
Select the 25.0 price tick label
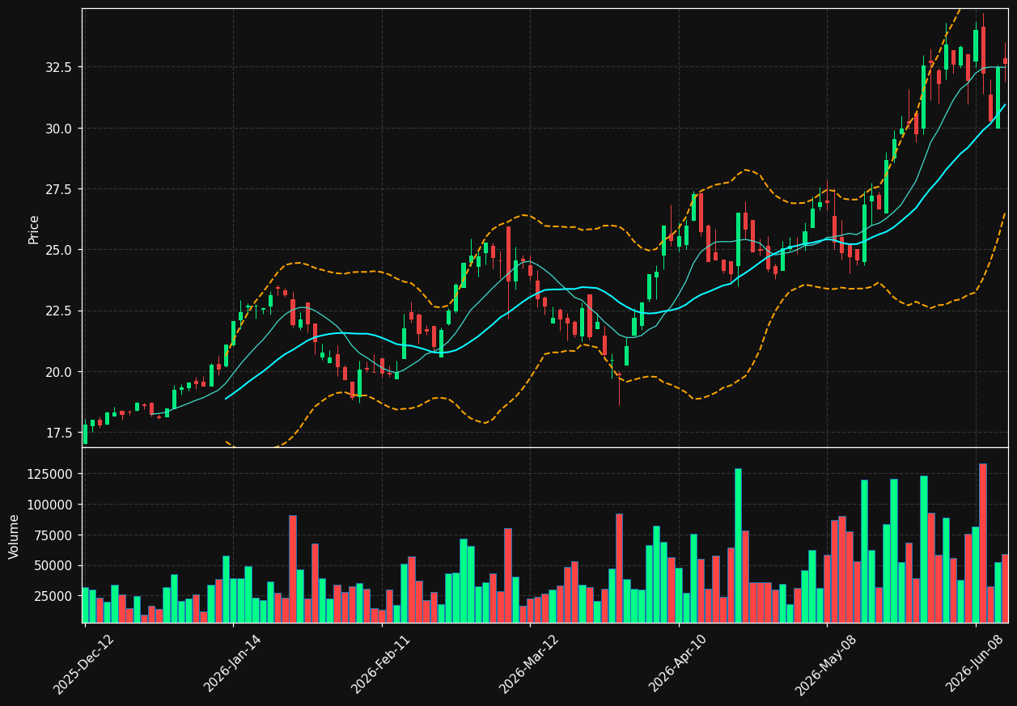[58, 250]
